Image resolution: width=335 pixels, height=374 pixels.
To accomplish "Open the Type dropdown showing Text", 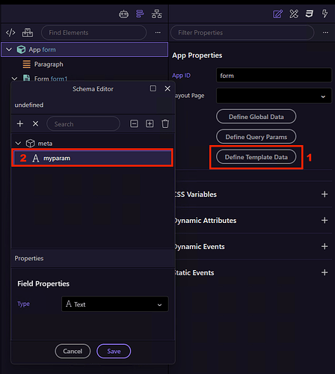I will (115, 304).
